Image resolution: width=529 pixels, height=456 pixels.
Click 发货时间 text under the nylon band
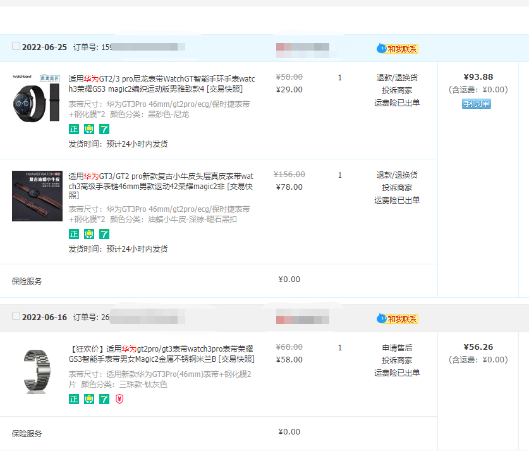[118, 144]
